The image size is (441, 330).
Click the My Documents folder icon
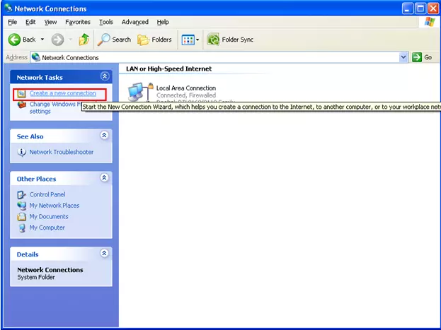22,216
